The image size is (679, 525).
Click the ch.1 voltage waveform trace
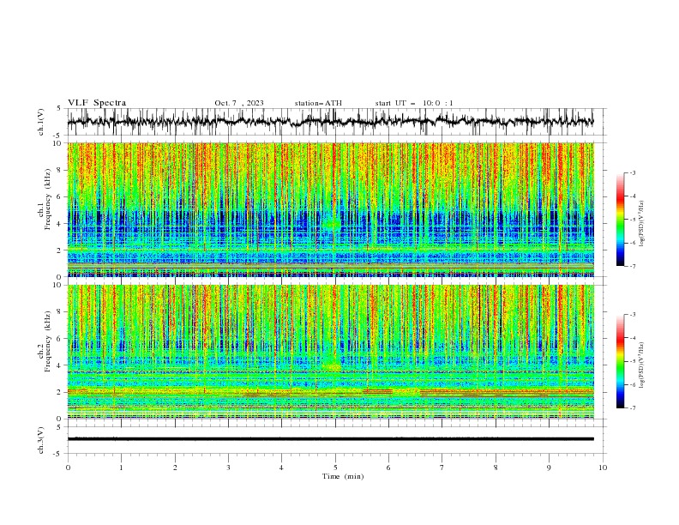click(330, 122)
